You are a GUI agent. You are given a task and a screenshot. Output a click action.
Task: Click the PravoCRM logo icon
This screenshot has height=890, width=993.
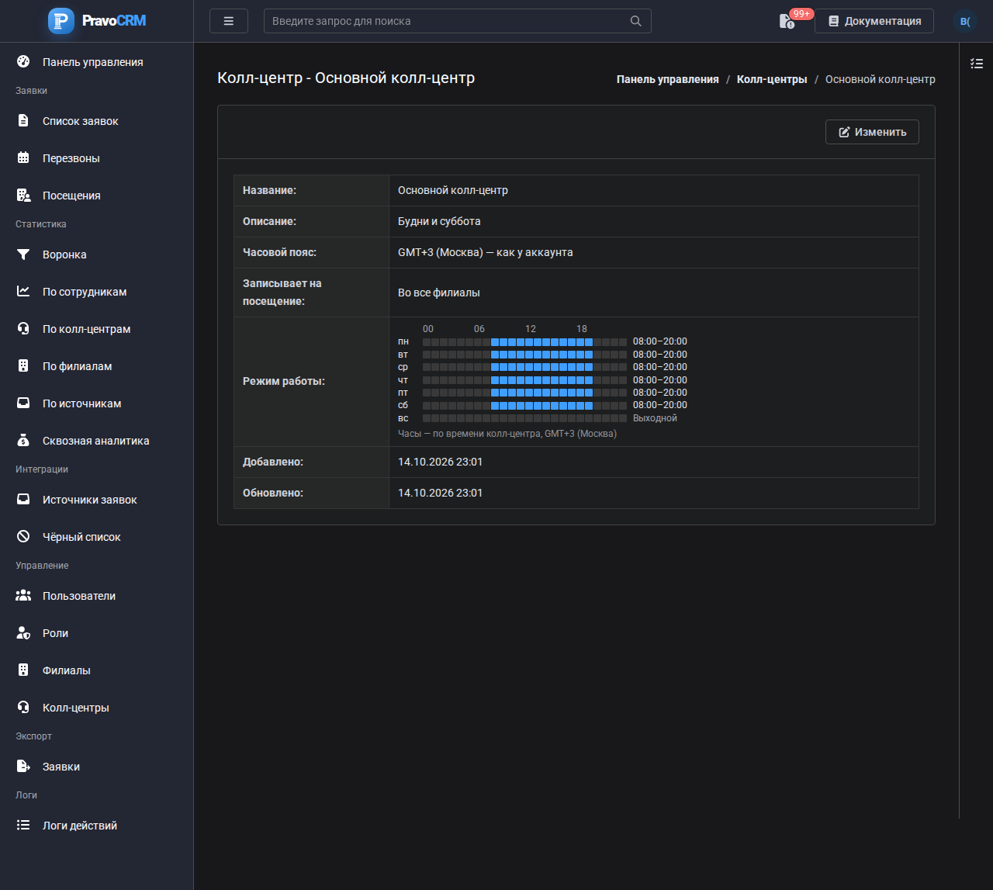coord(61,21)
